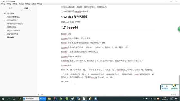Viewport: 180px width, 101px height.
Task: Select 第一章 密码学 outline heading
Action: pos(9,13)
